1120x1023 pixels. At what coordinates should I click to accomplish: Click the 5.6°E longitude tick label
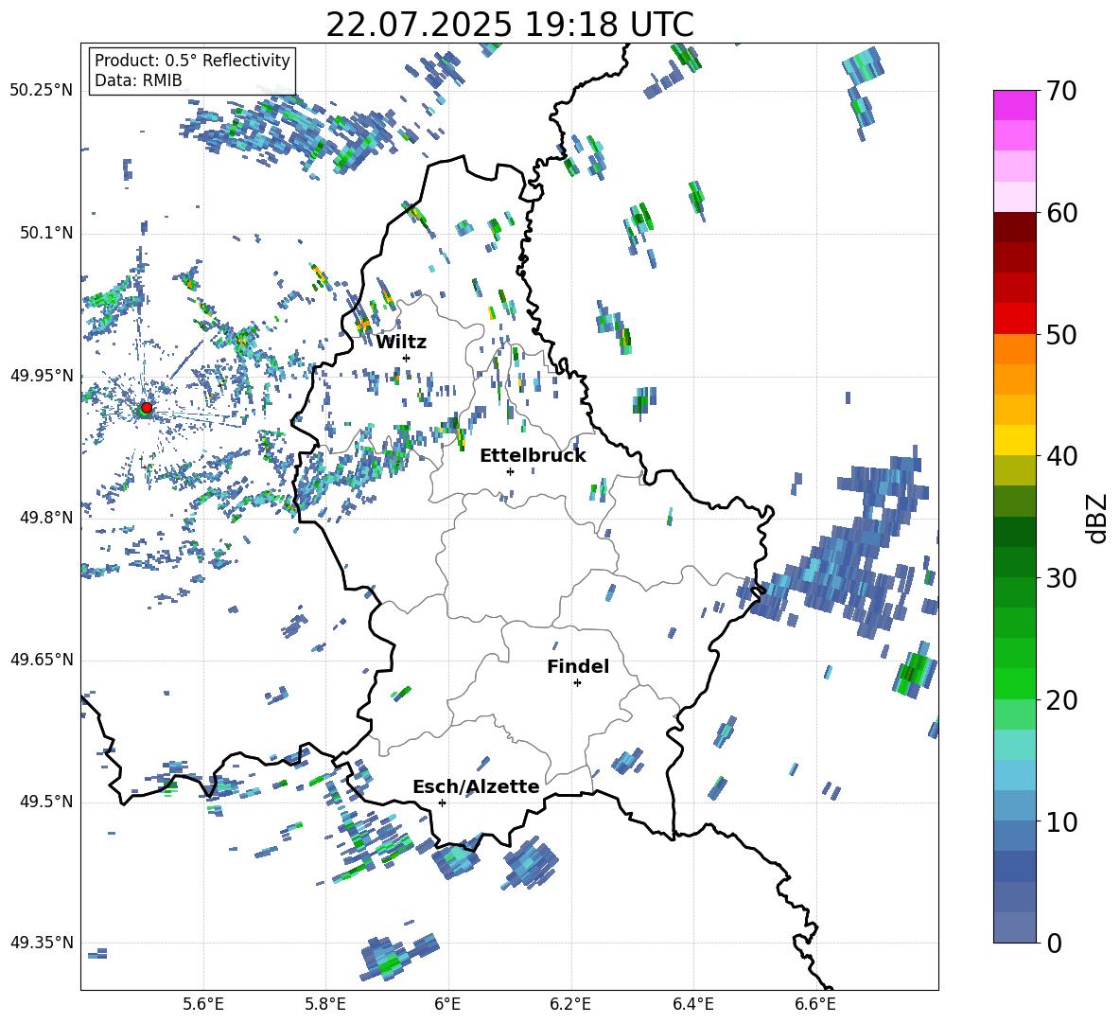pos(203,1004)
